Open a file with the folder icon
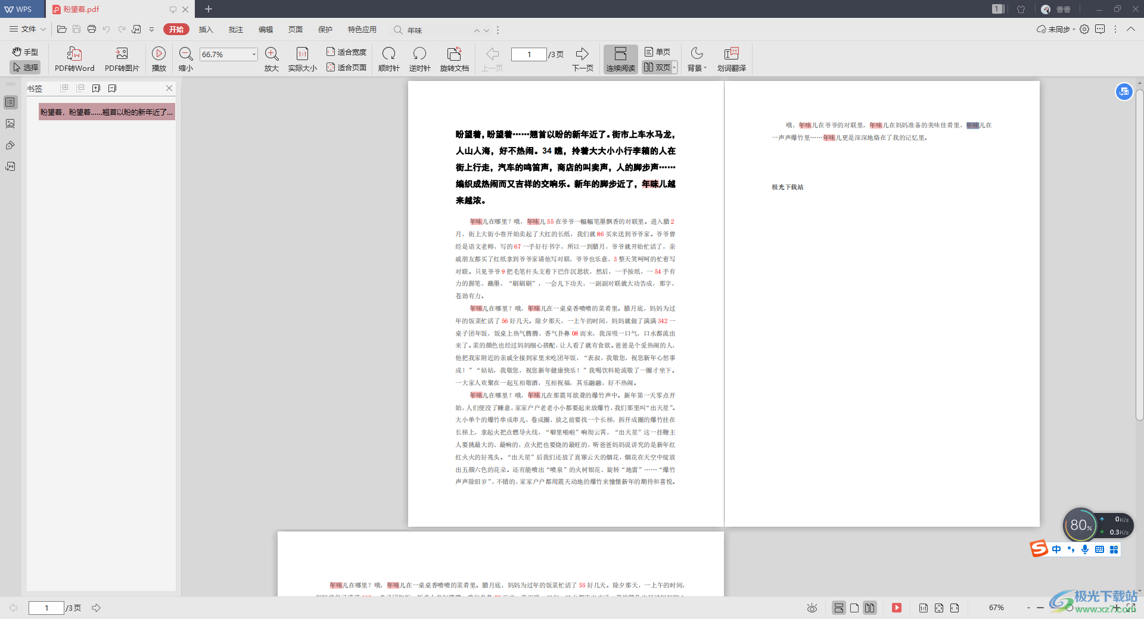1144x619 pixels. click(61, 29)
